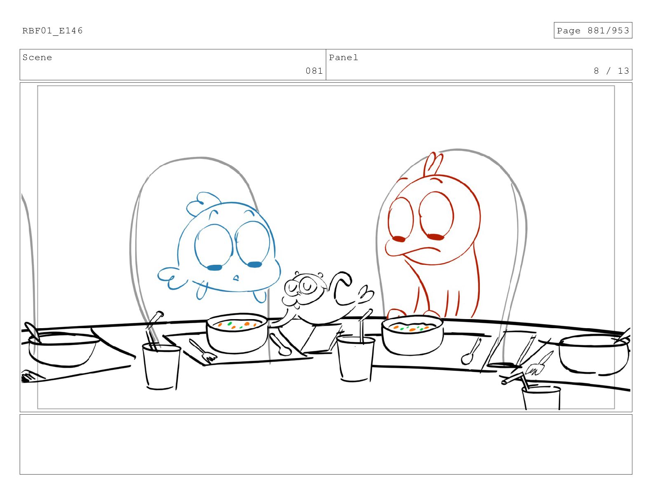Click the Page 881/953 indicator
Screen dimensions: 653x504
pos(593,30)
